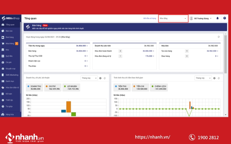This screenshot has height=144, width=231.
Task: Open Thu nợ/Thu COD value link
Action: click(x=86, y=56)
